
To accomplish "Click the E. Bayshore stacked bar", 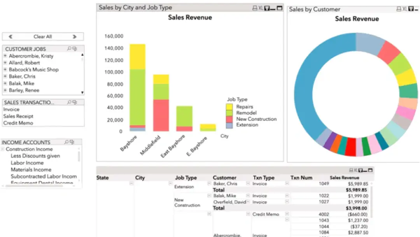I will click(208, 127).
